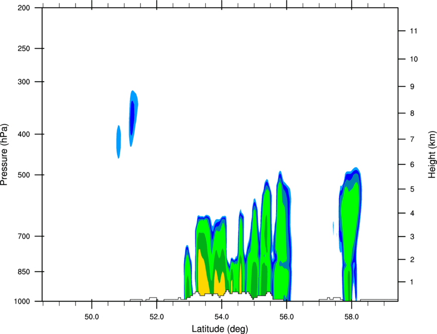Click the 9 km height label

[x=412, y=87]
